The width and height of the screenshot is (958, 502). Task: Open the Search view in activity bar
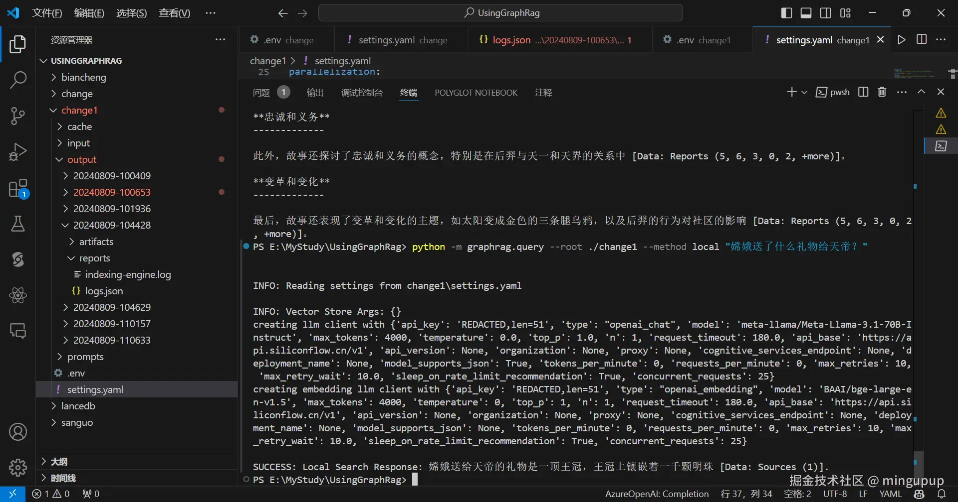pyautogui.click(x=18, y=79)
